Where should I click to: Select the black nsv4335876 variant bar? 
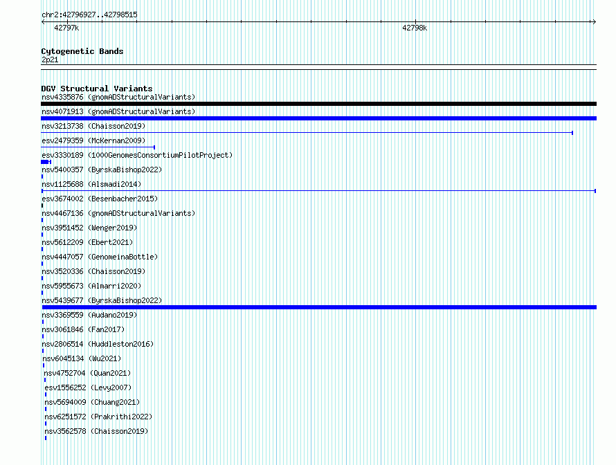tap(318, 104)
